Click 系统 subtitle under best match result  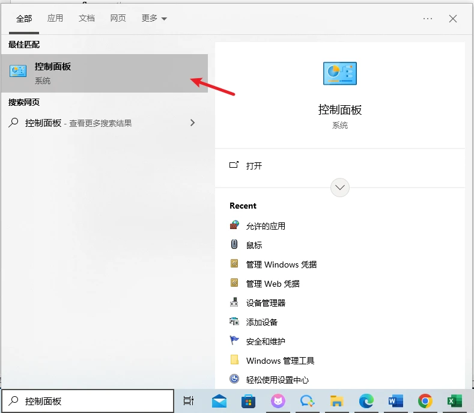43,81
